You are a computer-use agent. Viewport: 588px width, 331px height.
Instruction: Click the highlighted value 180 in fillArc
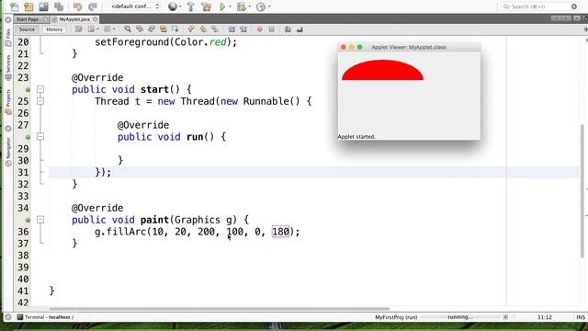tap(280, 232)
